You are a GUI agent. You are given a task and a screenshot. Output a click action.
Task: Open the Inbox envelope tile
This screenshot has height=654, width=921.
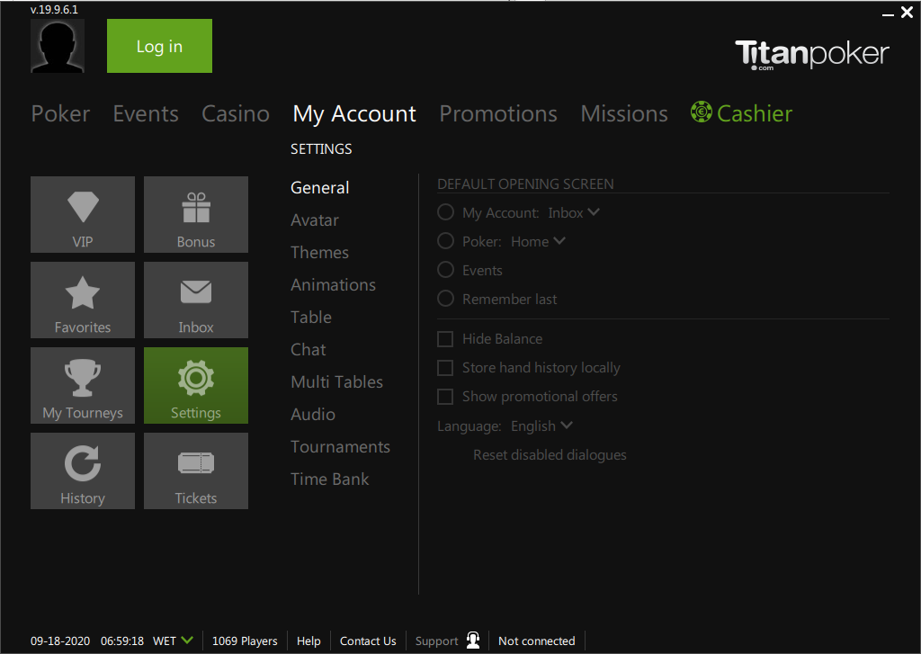pyautogui.click(x=196, y=300)
